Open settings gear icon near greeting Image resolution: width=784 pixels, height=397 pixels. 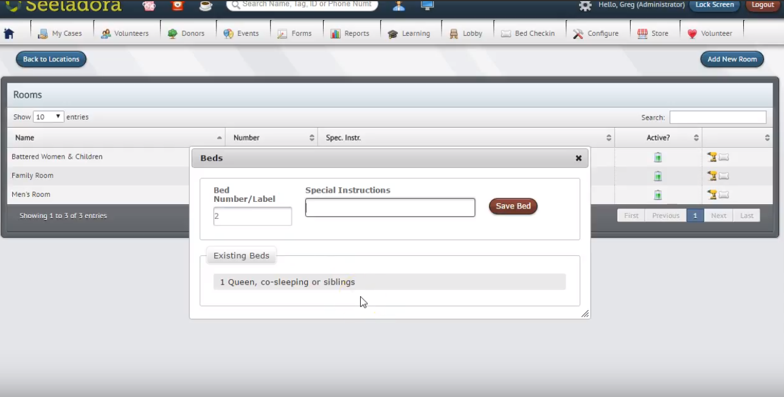[x=585, y=5]
